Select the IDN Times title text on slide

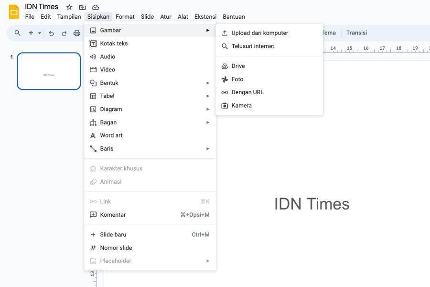pos(312,204)
